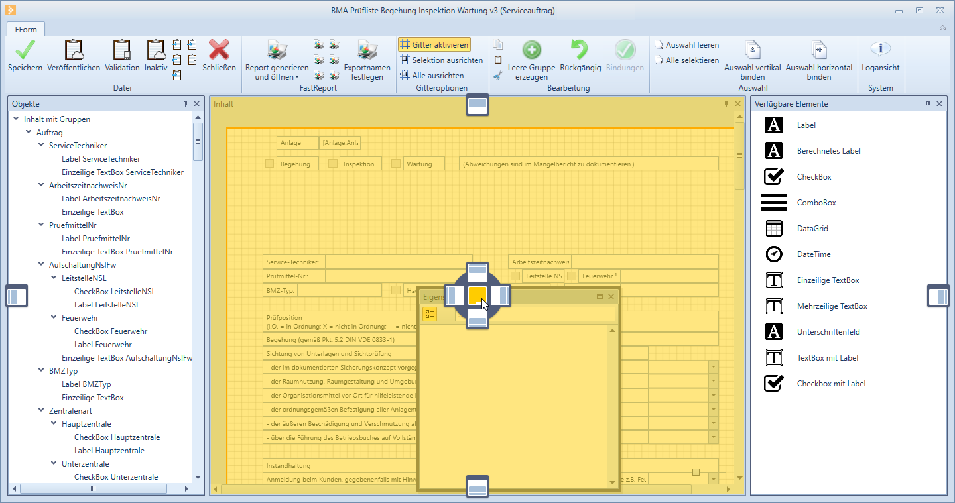Click Auswahl vertikal binden icon
The width and height of the screenshot is (955, 503).
tap(752, 50)
